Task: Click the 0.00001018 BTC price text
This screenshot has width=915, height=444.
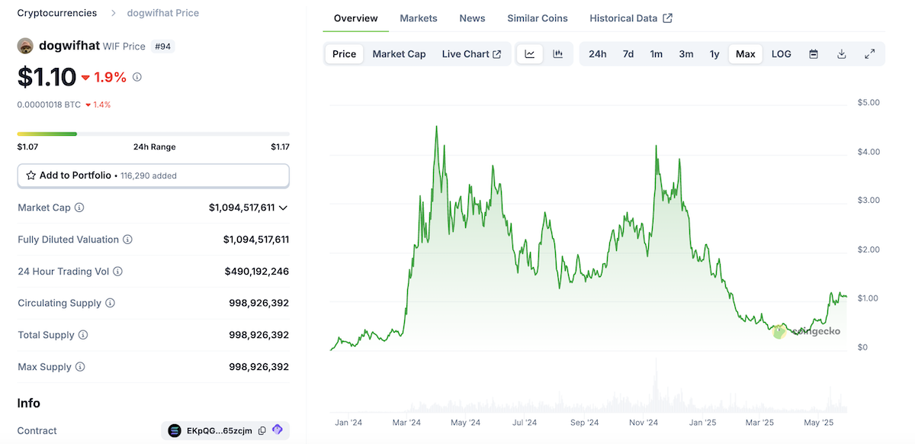Action: [x=49, y=105]
